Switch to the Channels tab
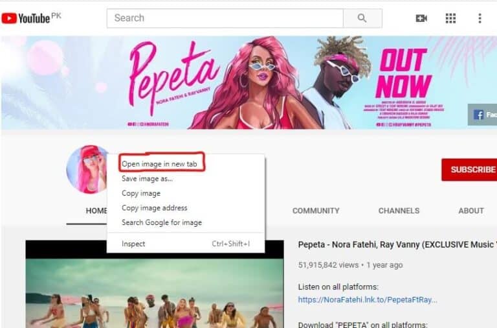 point(399,211)
